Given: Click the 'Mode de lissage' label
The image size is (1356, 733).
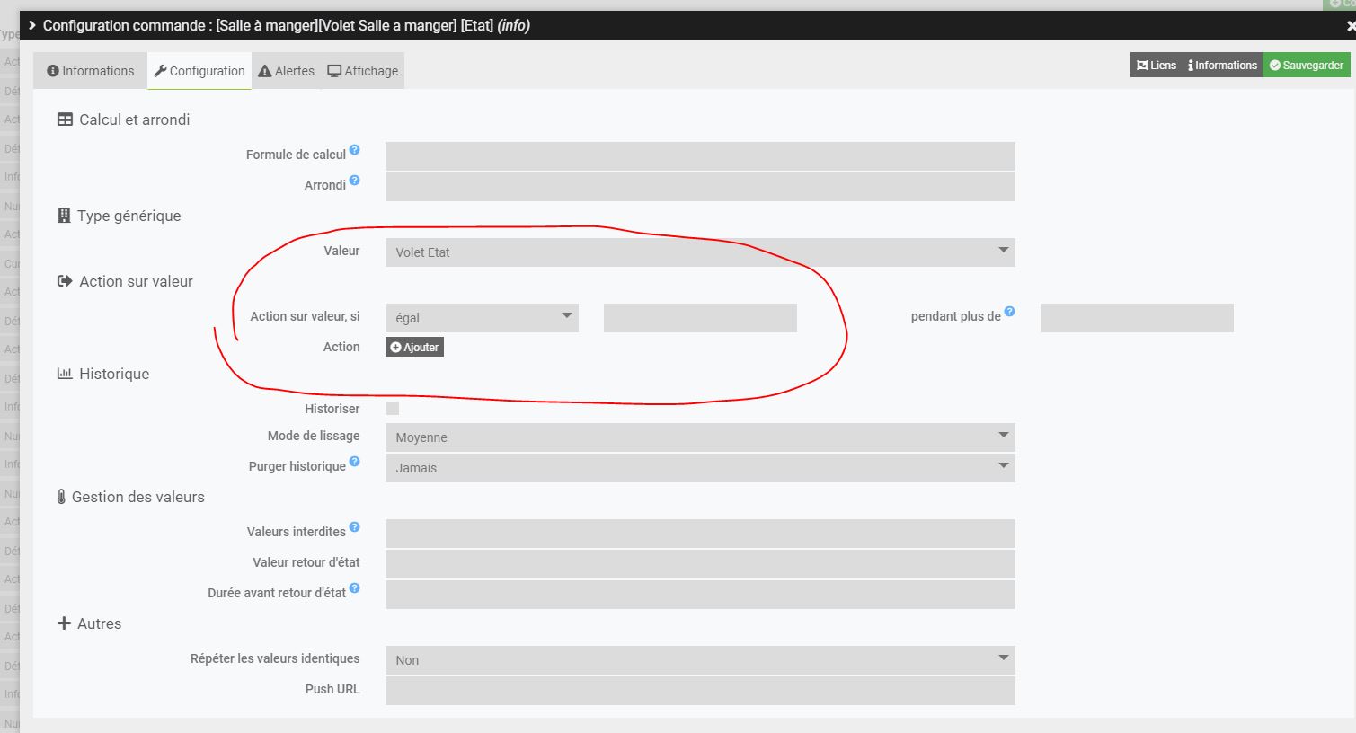Looking at the screenshot, I should tap(314, 436).
